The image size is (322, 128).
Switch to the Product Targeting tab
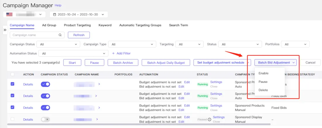pyautogui.click(x=77, y=25)
